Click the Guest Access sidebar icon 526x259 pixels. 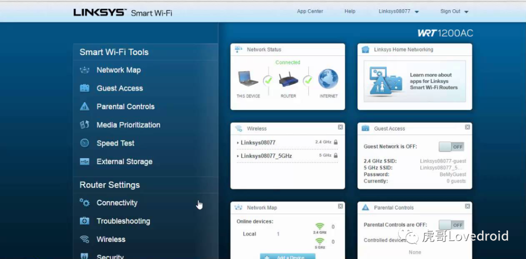(84, 88)
